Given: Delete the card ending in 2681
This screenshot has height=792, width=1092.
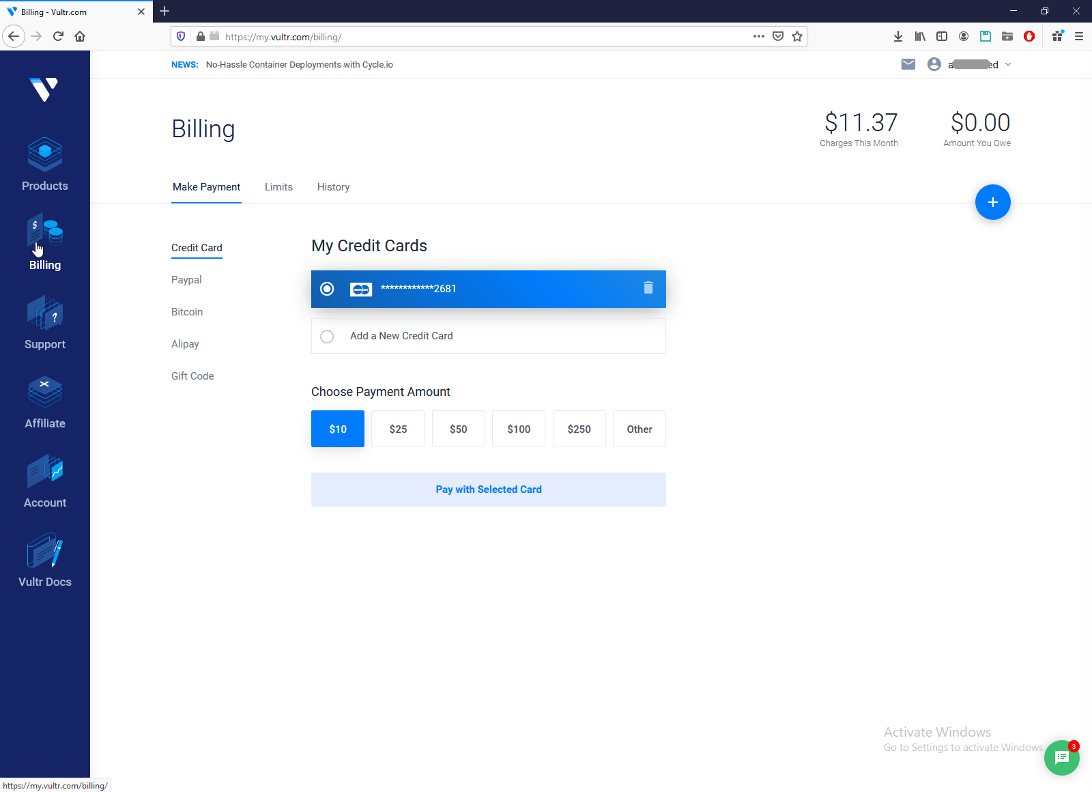Looking at the screenshot, I should 648,288.
